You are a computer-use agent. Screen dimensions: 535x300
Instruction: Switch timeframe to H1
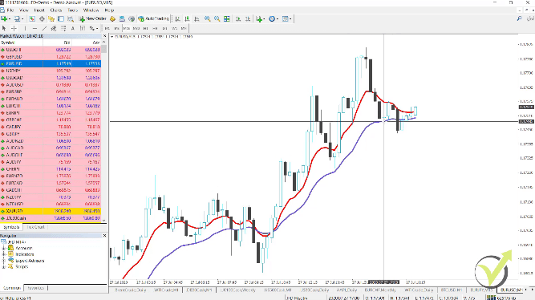146,28
